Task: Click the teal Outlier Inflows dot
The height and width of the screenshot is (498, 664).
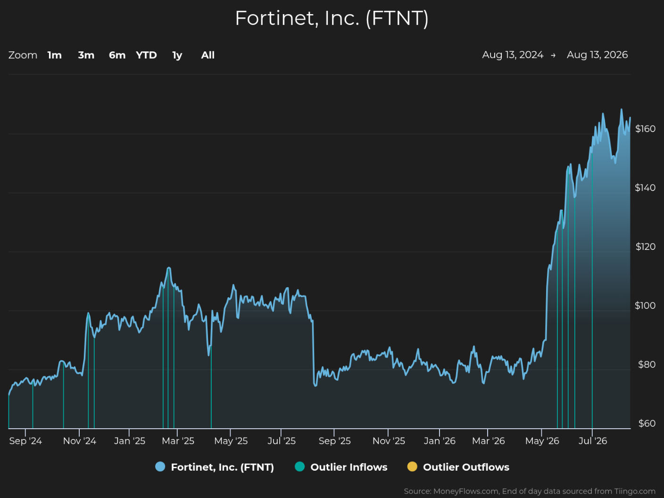Action: 299,467
